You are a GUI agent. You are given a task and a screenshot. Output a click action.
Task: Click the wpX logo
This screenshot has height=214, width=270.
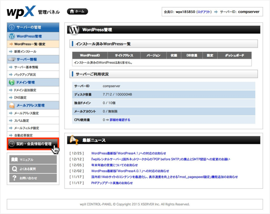21,12
